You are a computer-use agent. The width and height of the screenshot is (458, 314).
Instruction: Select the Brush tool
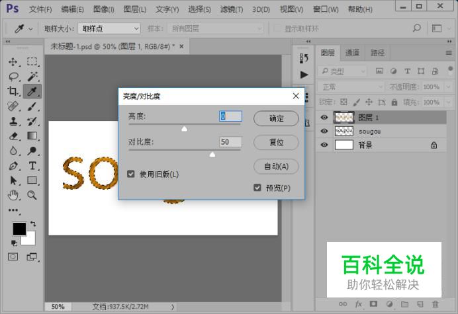click(x=32, y=106)
